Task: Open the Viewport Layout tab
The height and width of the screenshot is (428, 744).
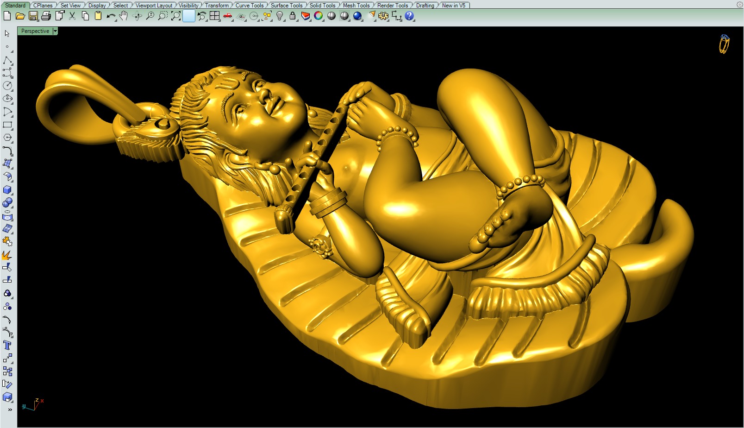Action: click(154, 6)
